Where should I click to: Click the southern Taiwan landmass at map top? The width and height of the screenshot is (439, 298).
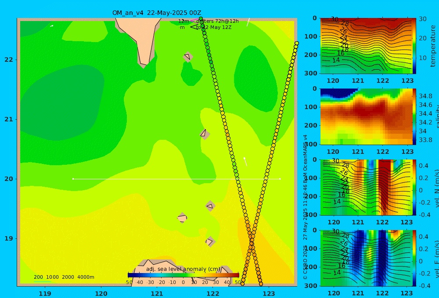140,39
